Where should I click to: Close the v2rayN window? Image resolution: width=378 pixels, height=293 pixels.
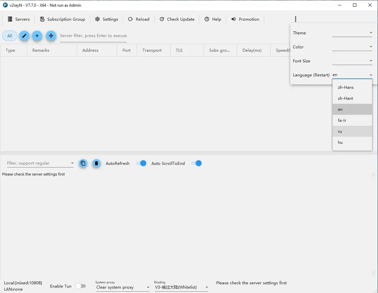tap(370, 5)
